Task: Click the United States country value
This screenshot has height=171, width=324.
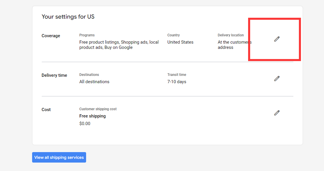Action: coord(180,42)
